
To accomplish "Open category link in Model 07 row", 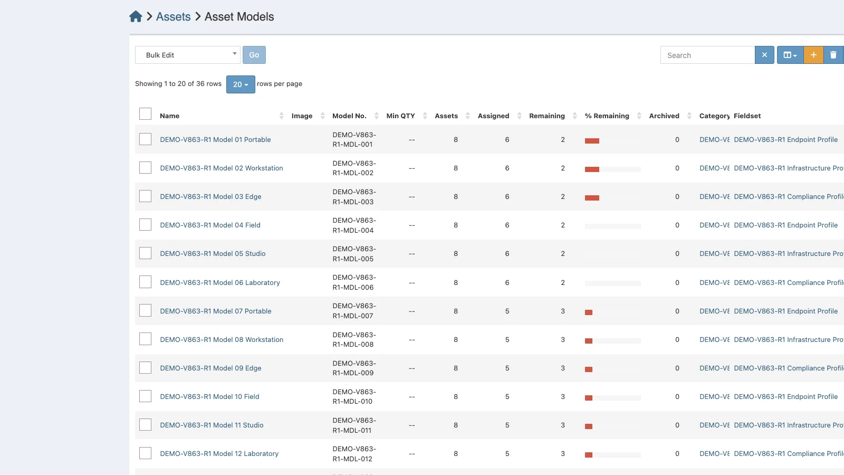I will click(715, 311).
